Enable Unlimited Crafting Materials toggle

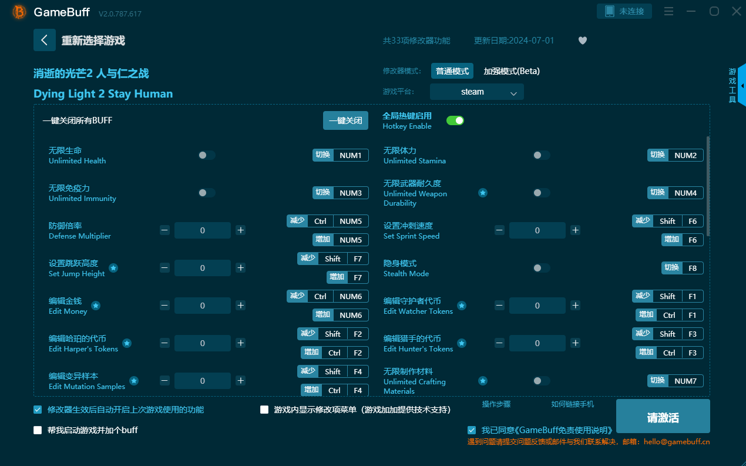pos(542,381)
